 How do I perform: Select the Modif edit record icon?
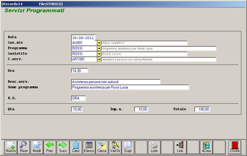37,147
